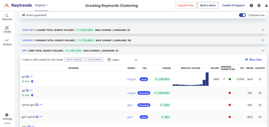Expand the CHATGPT English cluster row
269x127 pixels.
click(x=143, y=40)
